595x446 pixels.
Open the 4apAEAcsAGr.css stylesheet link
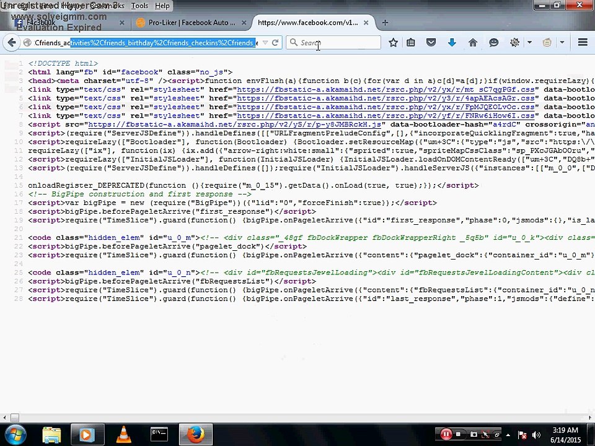pyautogui.click(x=386, y=98)
